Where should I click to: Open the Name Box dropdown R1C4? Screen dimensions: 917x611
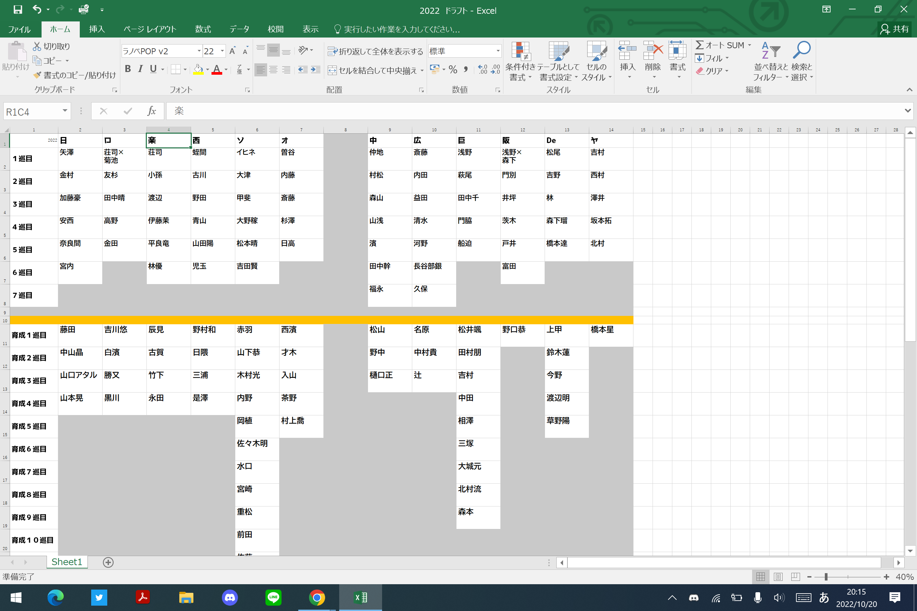tap(65, 111)
